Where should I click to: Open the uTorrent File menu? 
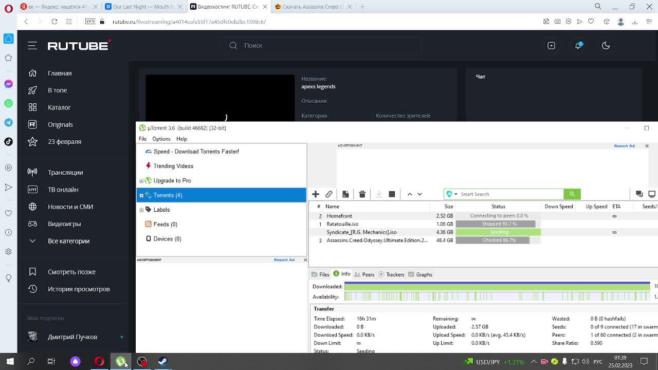click(142, 139)
